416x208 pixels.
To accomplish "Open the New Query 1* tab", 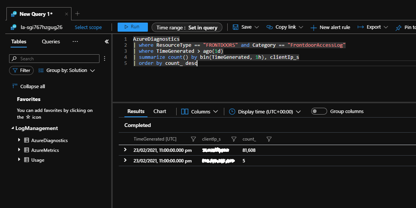I will [36, 14].
